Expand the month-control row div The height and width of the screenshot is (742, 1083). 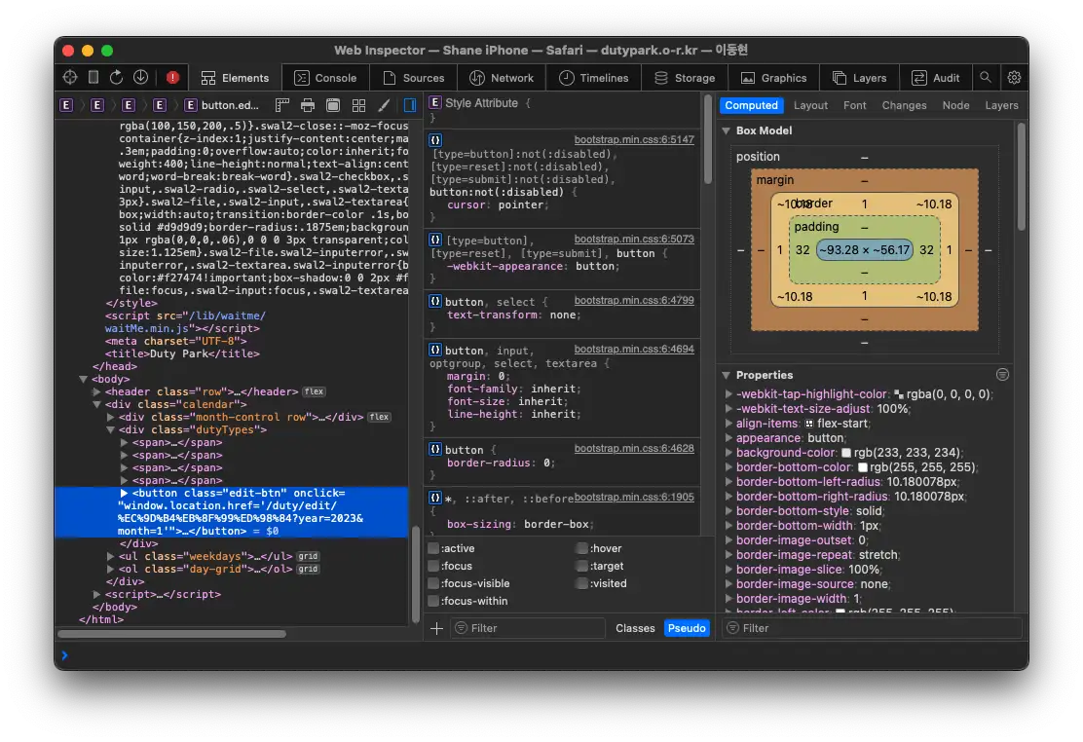(110, 418)
